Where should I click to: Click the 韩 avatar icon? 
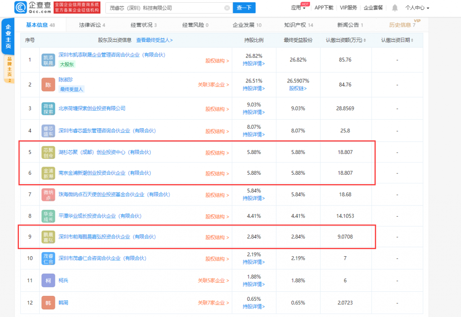click(x=49, y=303)
